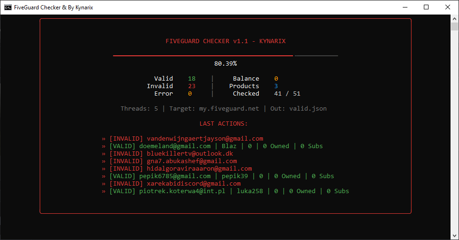Click the window title FiveGuard Checker & By Kynarix
The image size is (459, 240).
click(x=53, y=7)
